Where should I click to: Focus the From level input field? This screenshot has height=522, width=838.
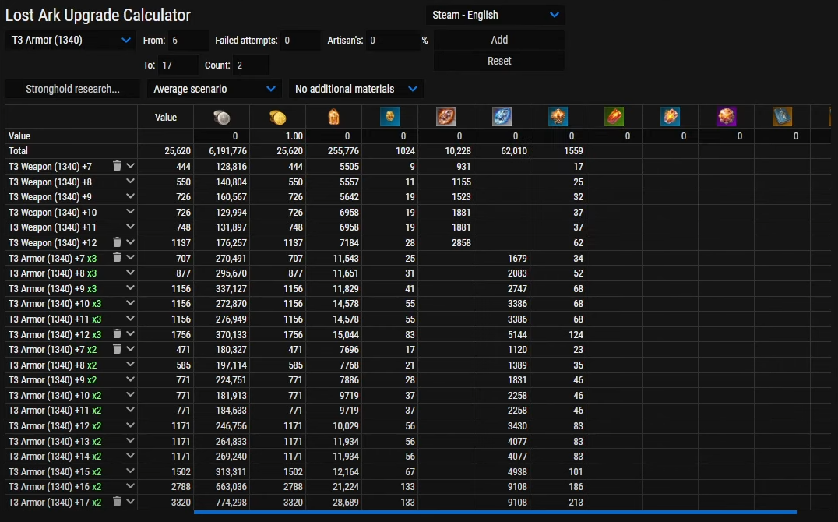pyautogui.click(x=188, y=40)
